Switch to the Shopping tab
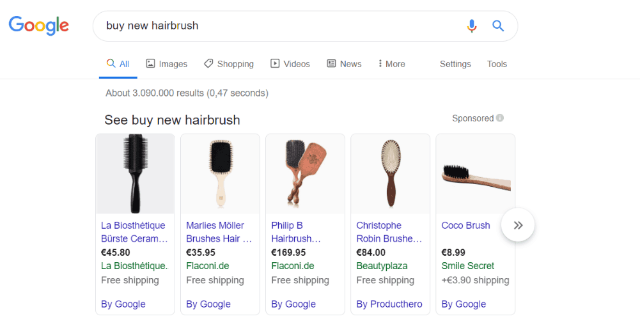The height and width of the screenshot is (335, 640). click(229, 64)
